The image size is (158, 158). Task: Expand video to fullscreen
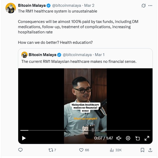[x=147, y=138]
